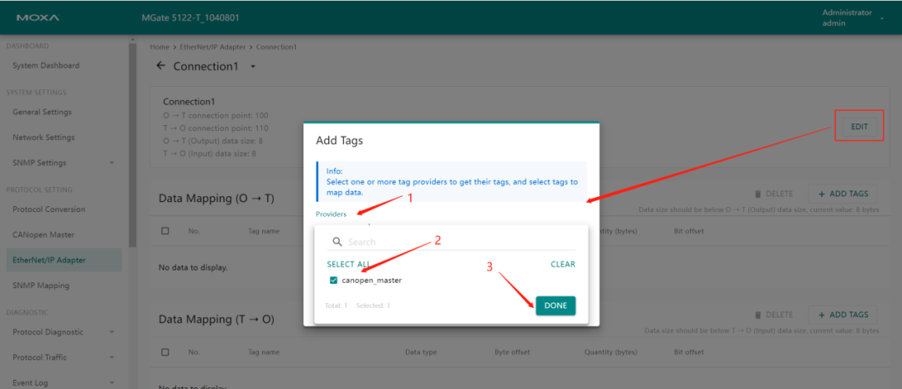Click SELECT ALL in the providers list
Screen dimensions: 902x389
tap(348, 265)
